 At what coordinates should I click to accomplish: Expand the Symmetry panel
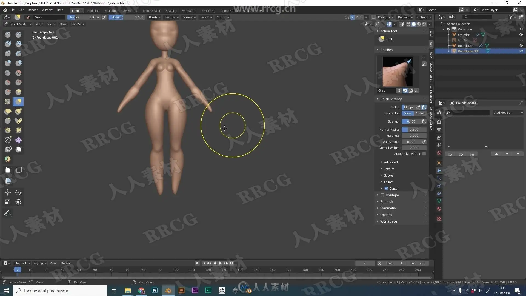point(388,208)
